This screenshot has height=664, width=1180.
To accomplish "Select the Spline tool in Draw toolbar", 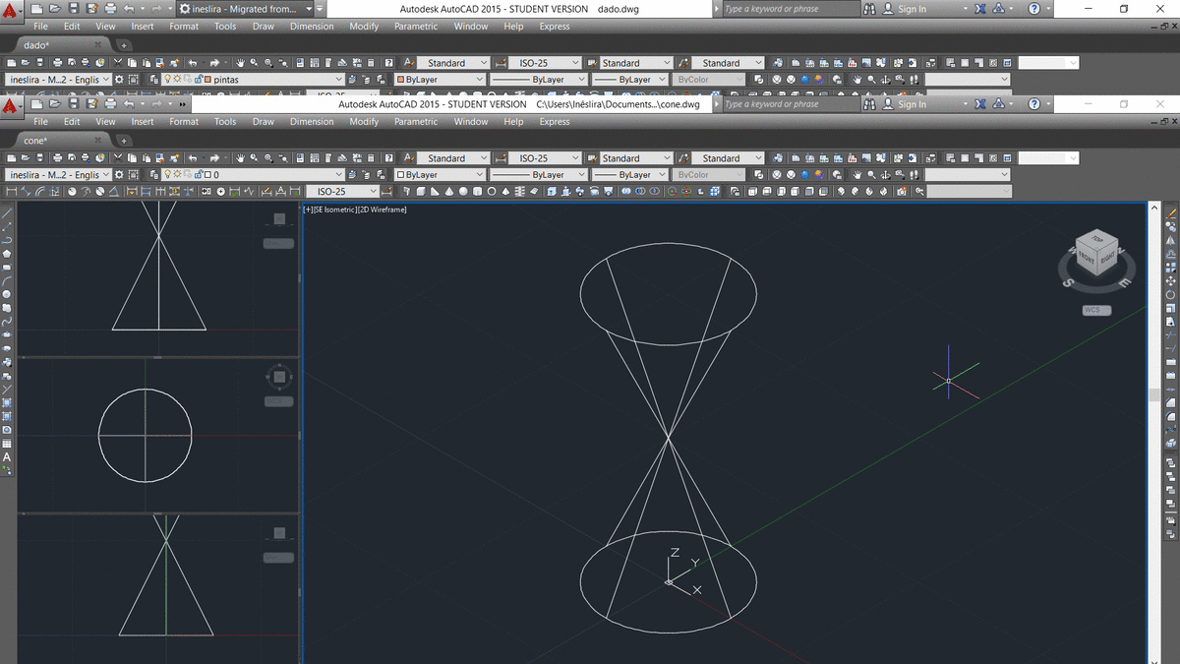I will (7, 322).
